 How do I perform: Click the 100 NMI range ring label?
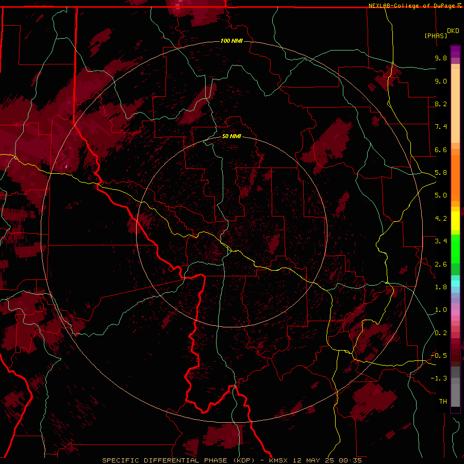(x=231, y=41)
